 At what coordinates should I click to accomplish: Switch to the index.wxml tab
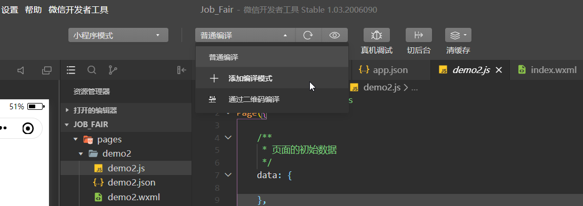(x=547, y=70)
